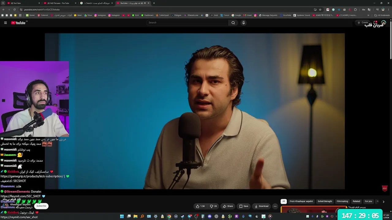Open the Pinterest bookmark

coord(43,15)
